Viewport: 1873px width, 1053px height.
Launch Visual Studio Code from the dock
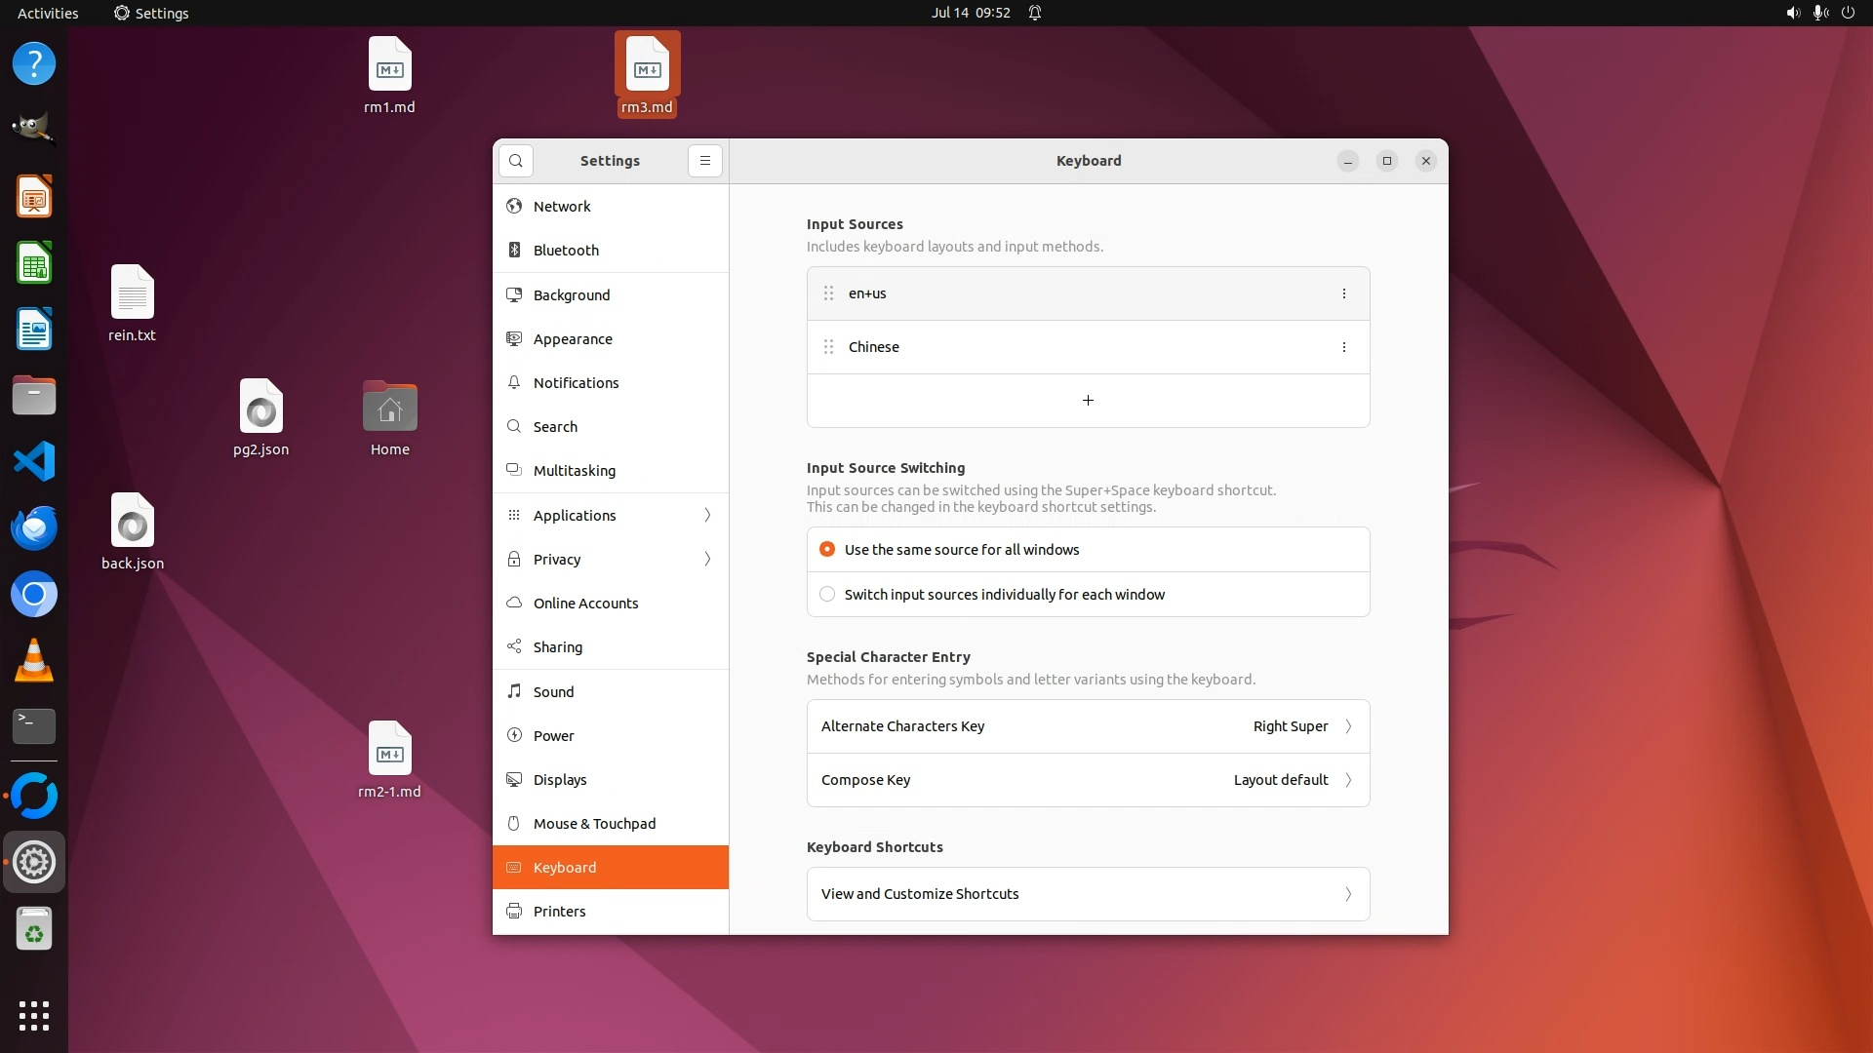click(x=34, y=461)
